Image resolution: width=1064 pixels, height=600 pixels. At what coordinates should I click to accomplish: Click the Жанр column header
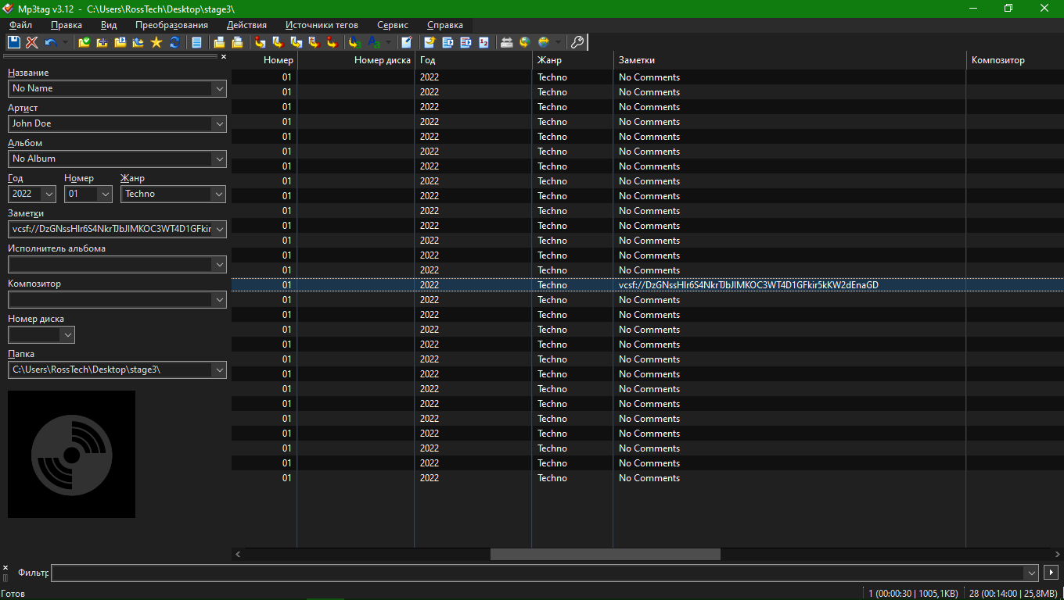[x=572, y=60]
